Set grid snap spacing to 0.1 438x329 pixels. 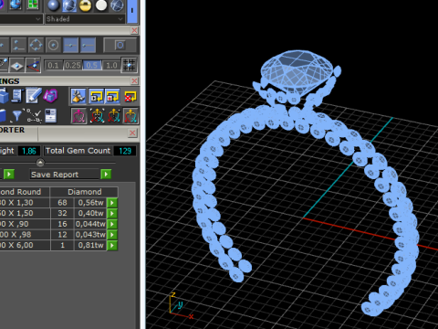pyautogui.click(x=53, y=65)
